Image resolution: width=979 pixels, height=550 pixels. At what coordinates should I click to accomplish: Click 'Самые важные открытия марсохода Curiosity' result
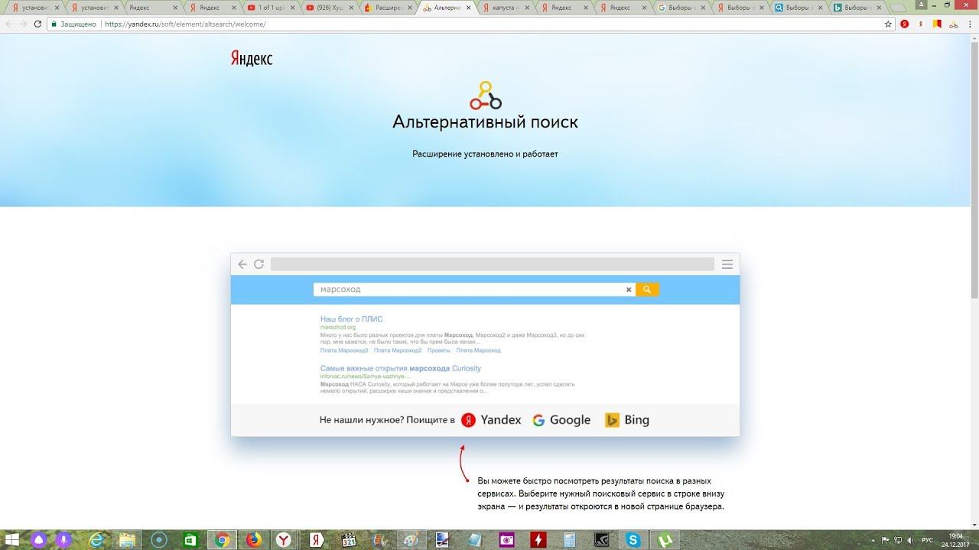pyautogui.click(x=401, y=368)
